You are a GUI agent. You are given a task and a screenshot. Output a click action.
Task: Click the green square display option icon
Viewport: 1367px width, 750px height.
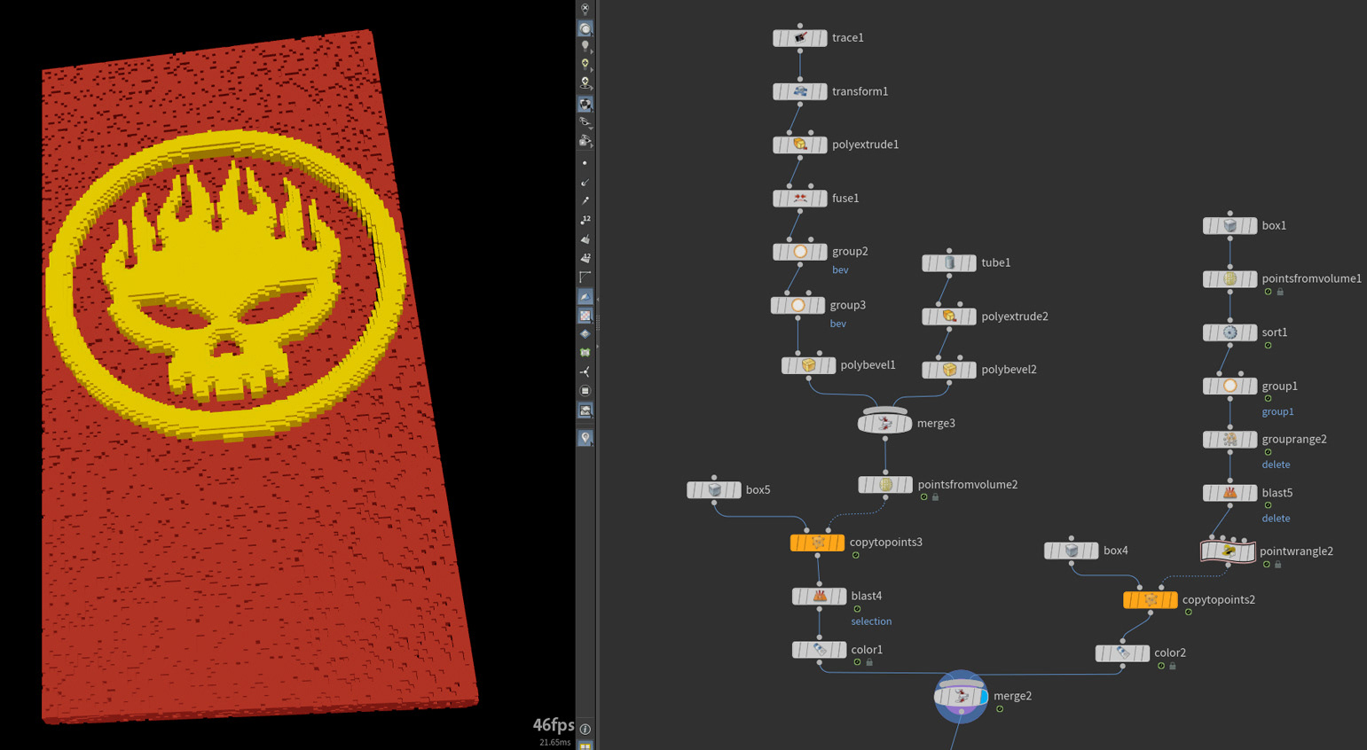(585, 353)
